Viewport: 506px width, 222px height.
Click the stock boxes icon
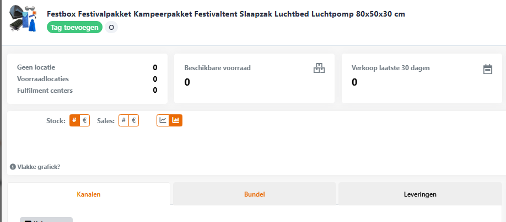point(319,68)
